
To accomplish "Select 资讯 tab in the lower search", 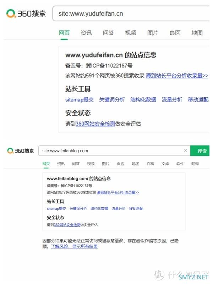I will (x=61, y=164).
